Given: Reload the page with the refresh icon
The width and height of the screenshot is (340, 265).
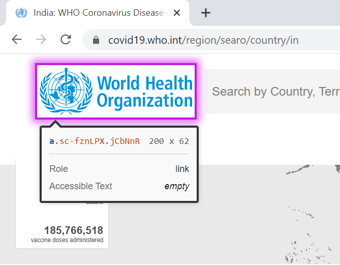Looking at the screenshot, I should (66, 40).
